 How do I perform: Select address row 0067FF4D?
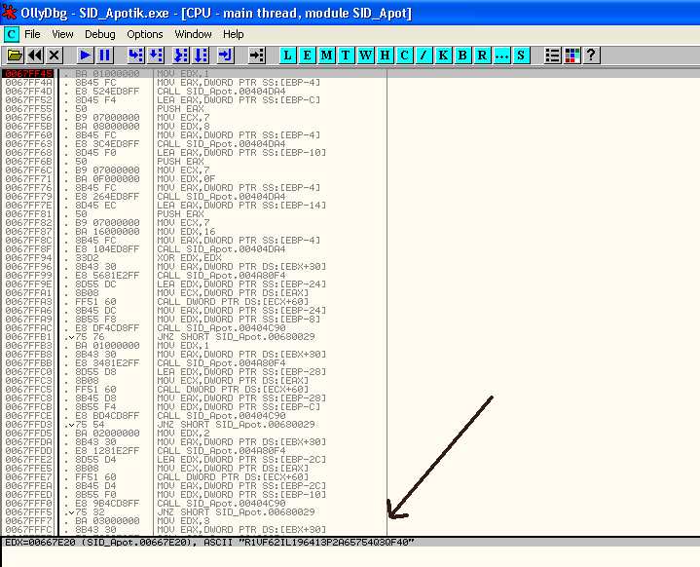tap(28, 92)
